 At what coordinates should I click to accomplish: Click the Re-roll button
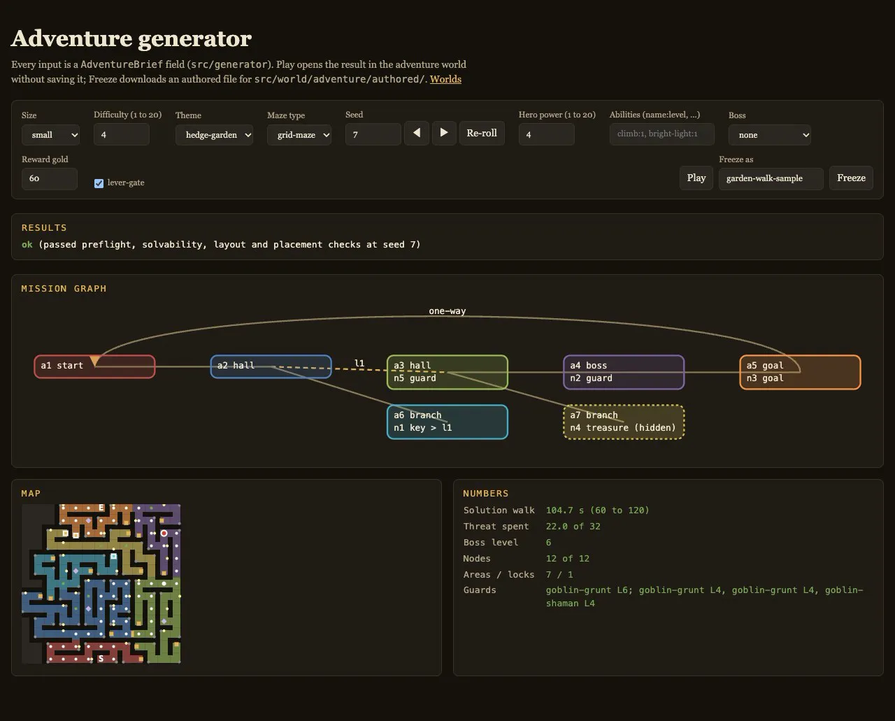[482, 133]
